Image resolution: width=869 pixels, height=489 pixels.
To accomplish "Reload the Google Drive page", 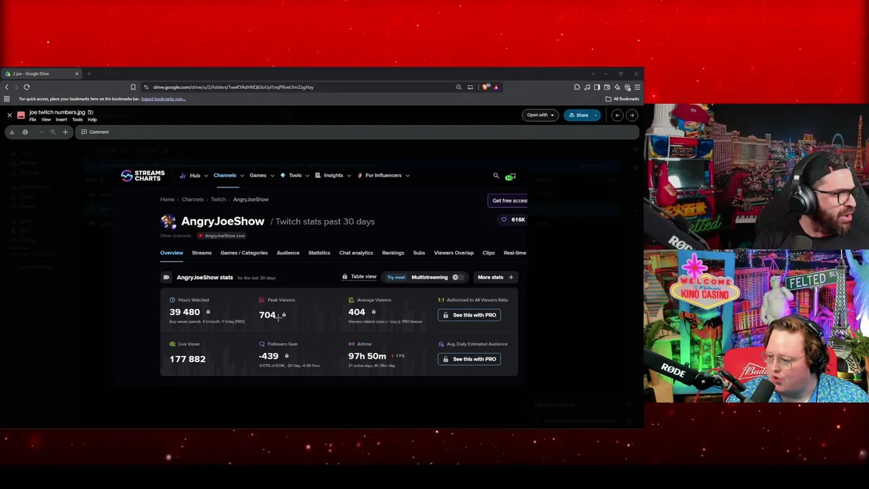I will point(26,87).
